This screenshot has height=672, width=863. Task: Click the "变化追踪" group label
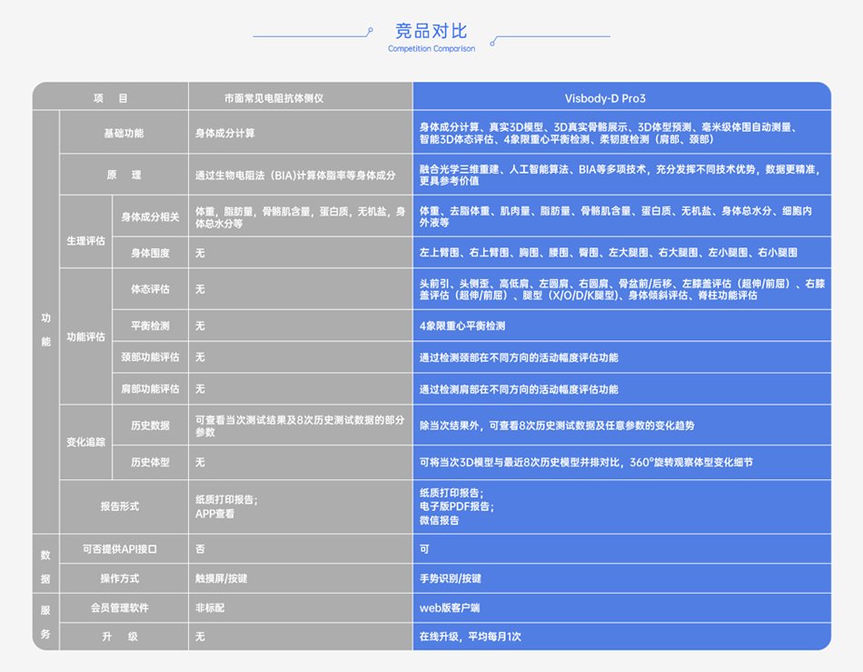[86, 442]
